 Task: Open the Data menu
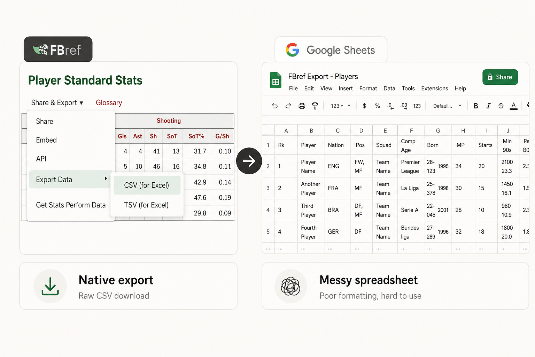point(389,89)
